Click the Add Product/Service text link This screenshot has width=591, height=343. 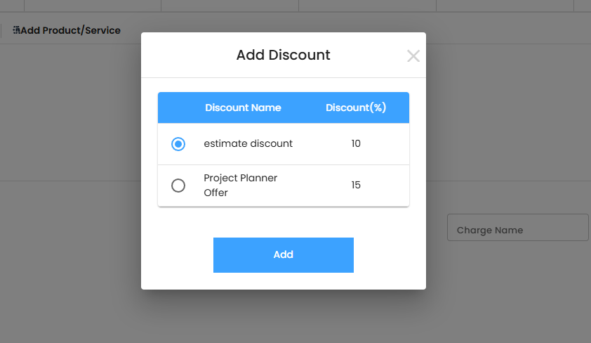click(x=71, y=30)
